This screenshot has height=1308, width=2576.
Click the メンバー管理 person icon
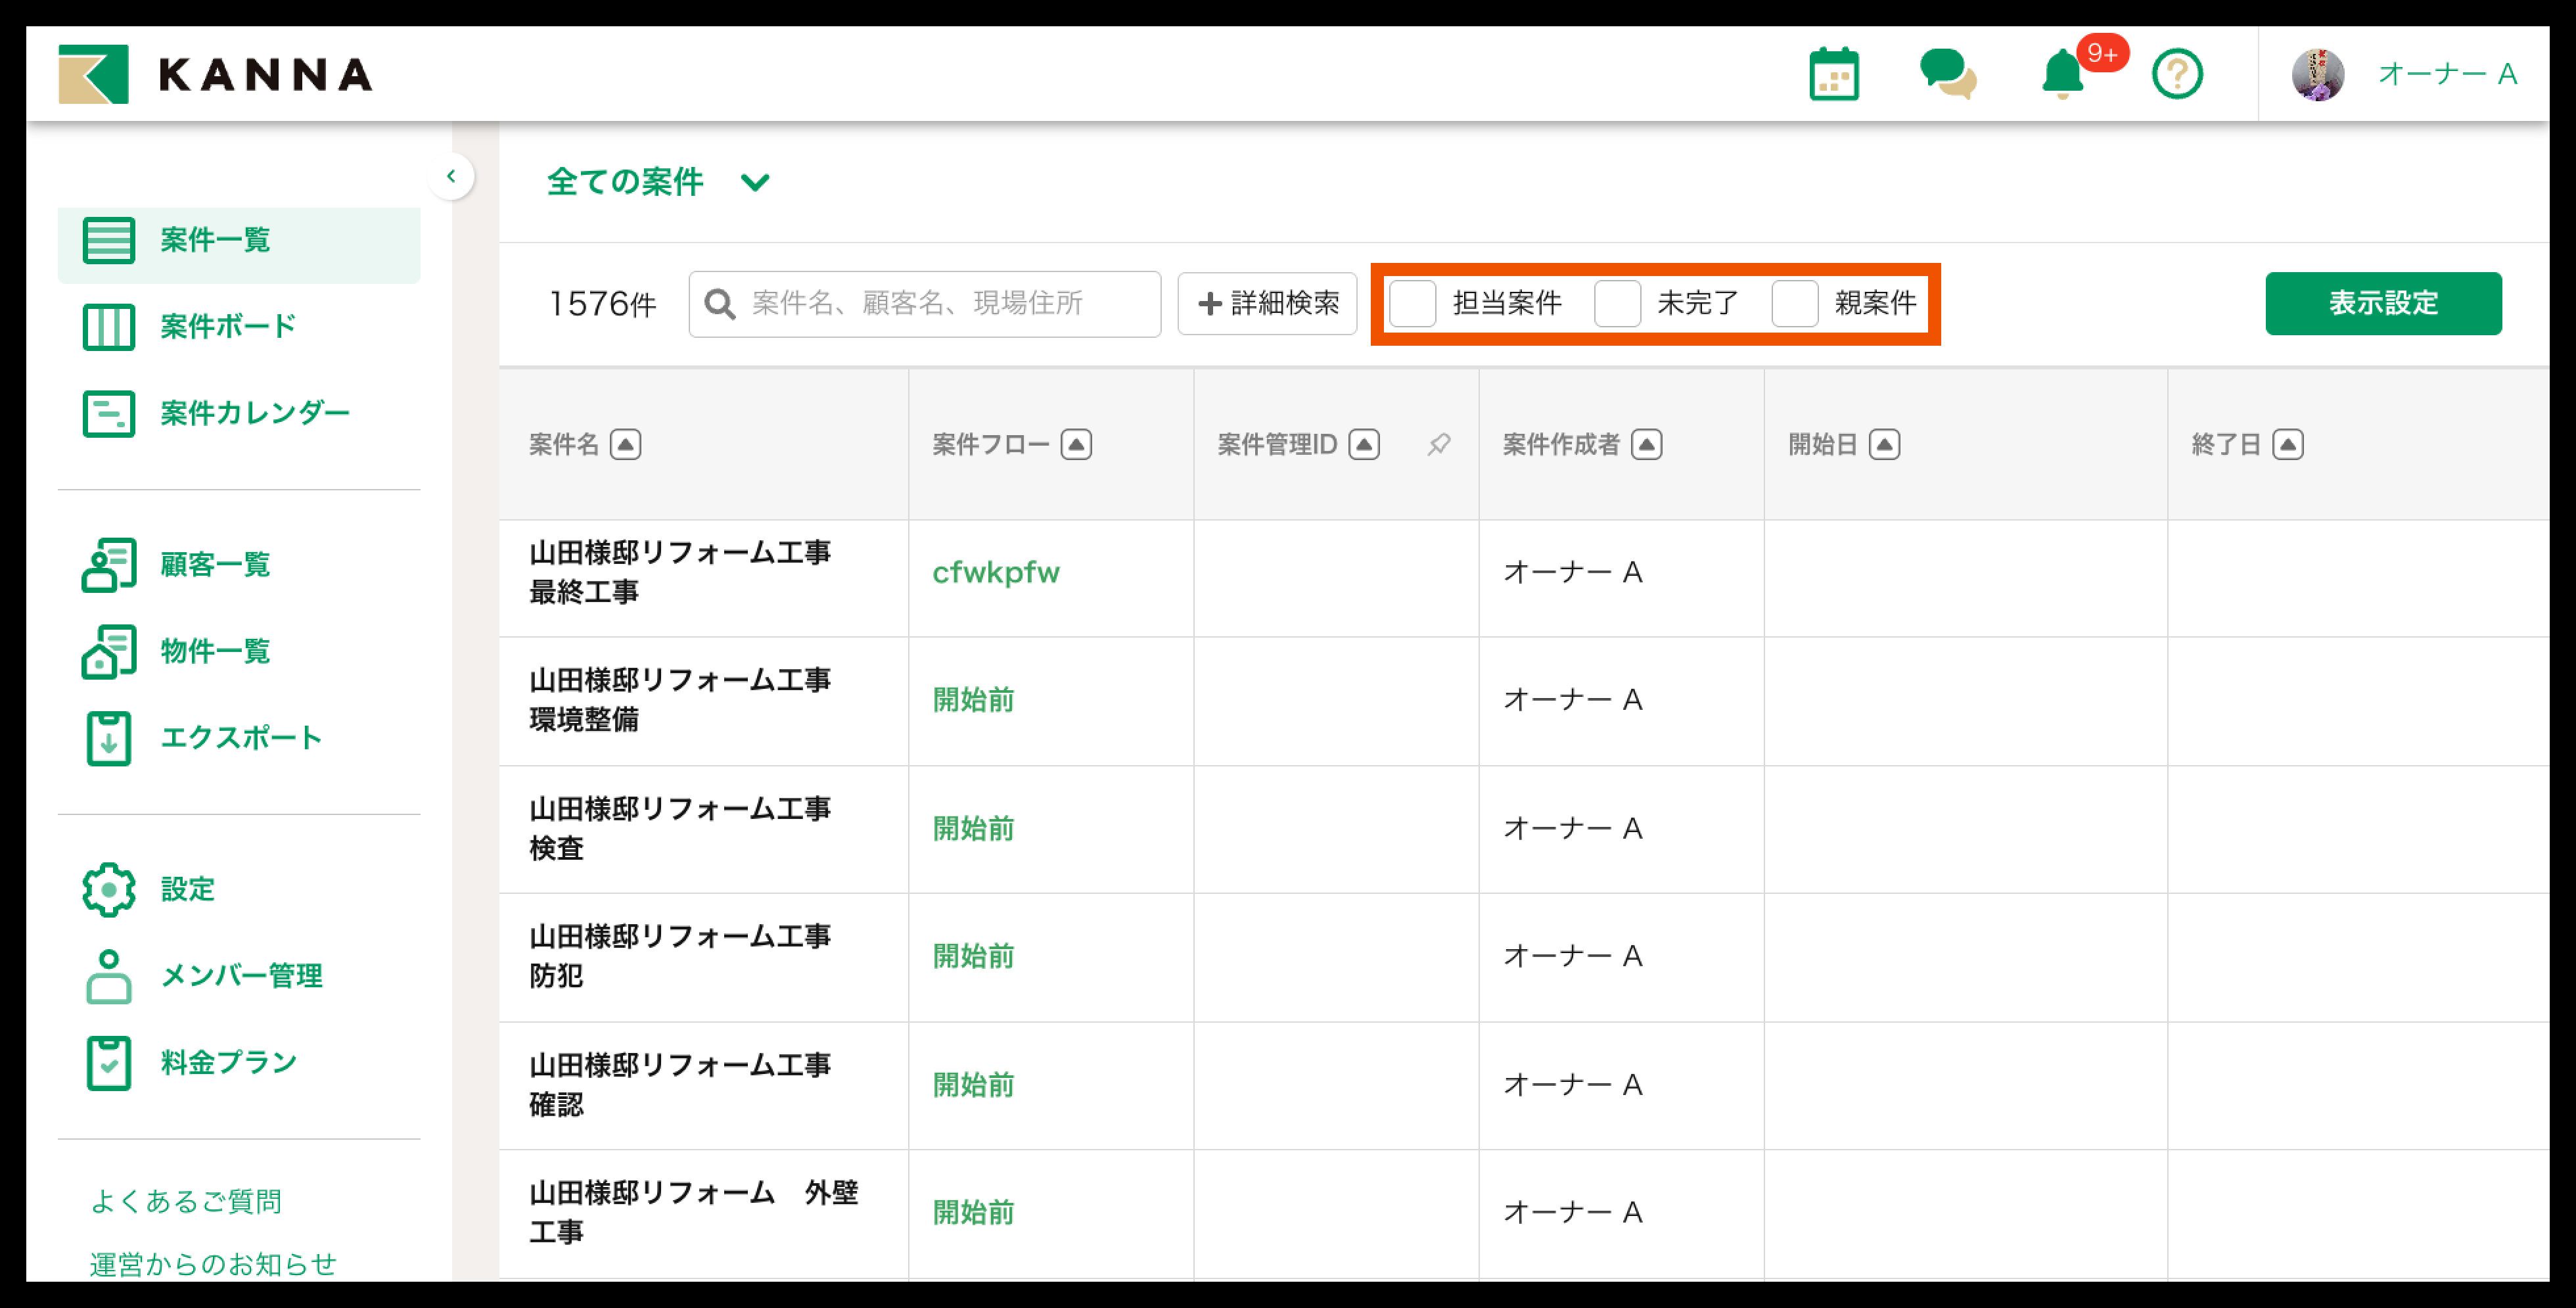click(108, 975)
